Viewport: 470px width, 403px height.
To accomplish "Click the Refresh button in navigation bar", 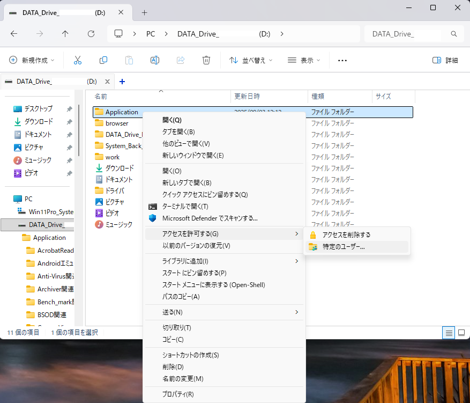I will point(91,34).
